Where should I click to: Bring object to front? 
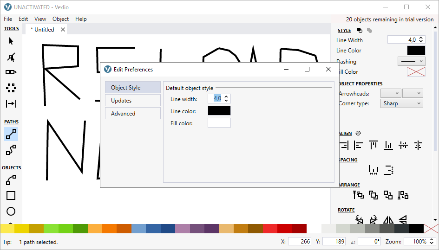[x=358, y=195]
